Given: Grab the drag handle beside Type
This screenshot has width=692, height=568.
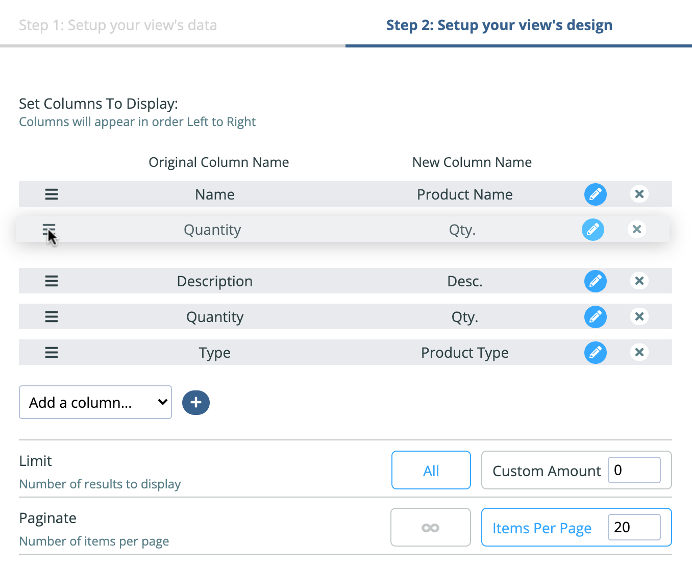Looking at the screenshot, I should [52, 353].
